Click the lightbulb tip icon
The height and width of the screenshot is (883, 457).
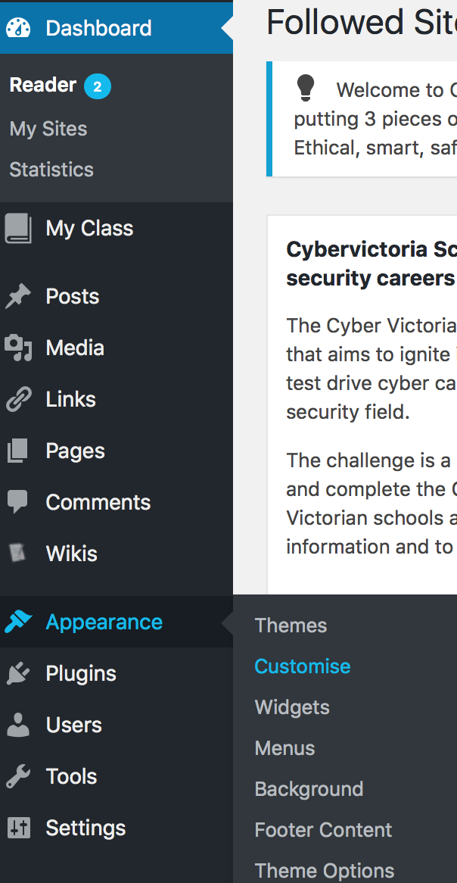click(x=306, y=89)
